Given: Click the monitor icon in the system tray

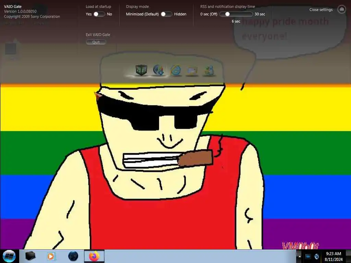Looking at the screenshot, I should pos(308,256).
